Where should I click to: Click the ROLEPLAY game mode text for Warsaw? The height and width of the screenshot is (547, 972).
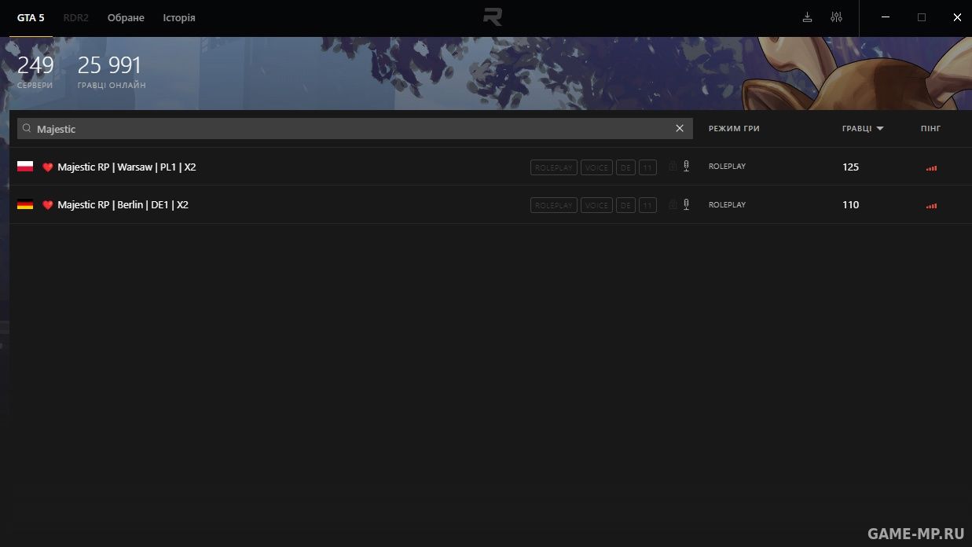[x=727, y=167]
